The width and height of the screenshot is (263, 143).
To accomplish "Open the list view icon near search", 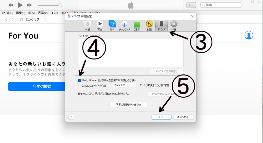I will 191,5.
